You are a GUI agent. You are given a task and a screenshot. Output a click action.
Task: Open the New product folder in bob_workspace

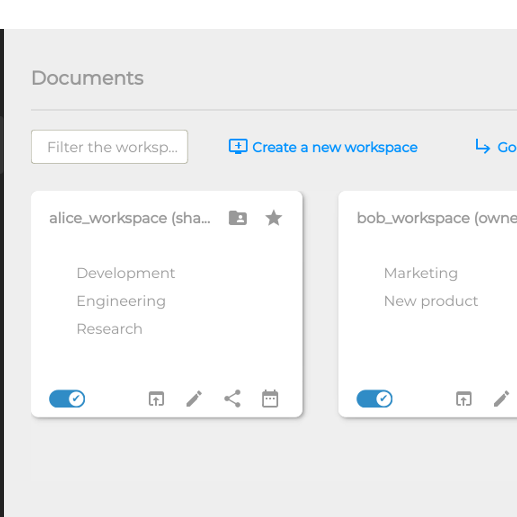430,301
